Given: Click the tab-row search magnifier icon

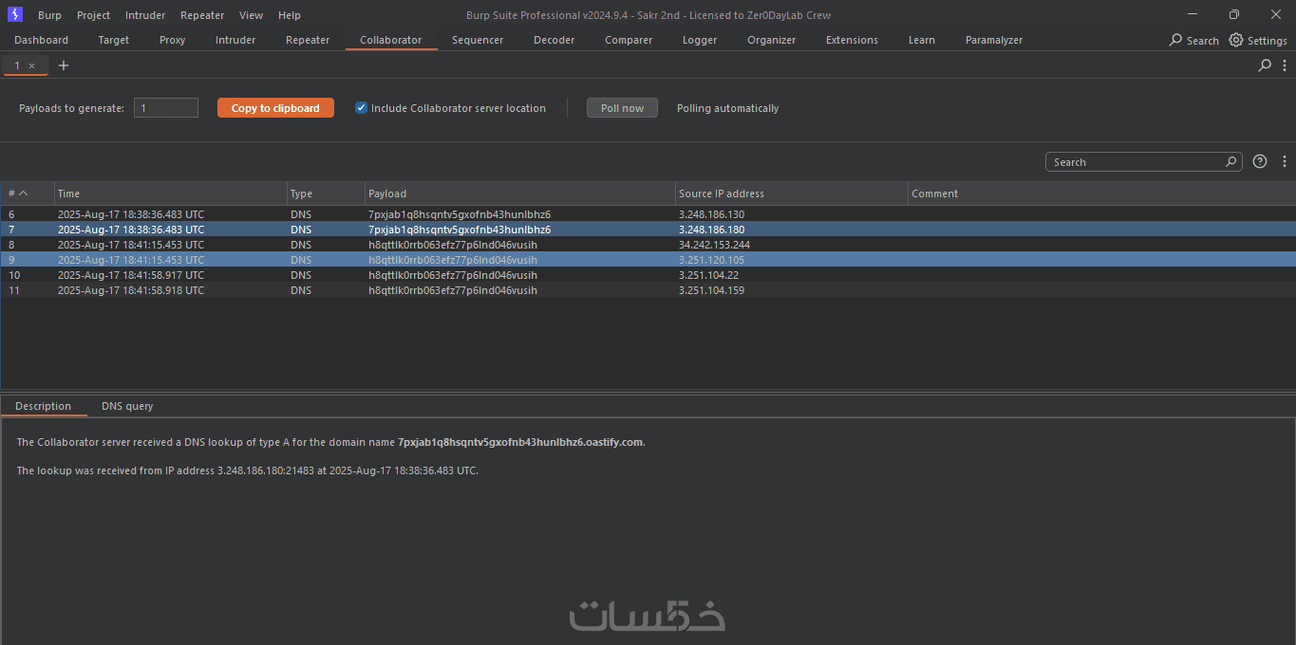Looking at the screenshot, I should click(1265, 65).
